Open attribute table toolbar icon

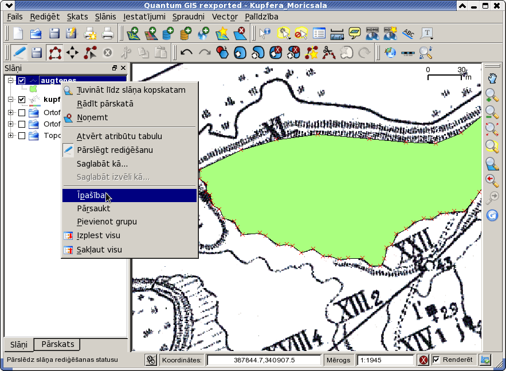(319, 33)
